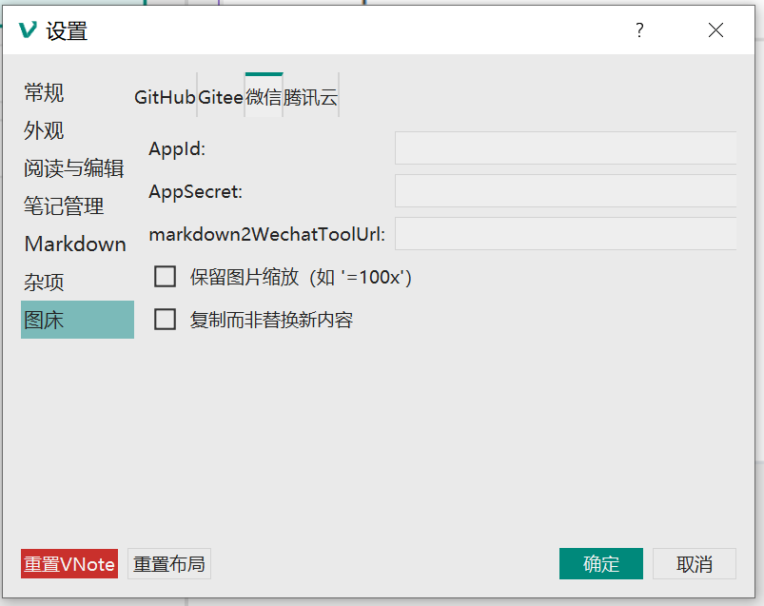Select Markdown in the settings sidebar
This screenshot has height=606, width=764.
(77, 244)
